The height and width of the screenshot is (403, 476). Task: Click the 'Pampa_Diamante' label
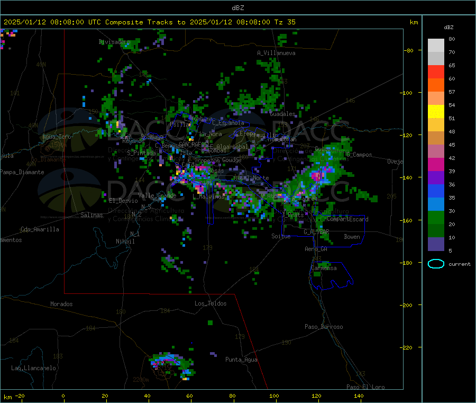click(22, 172)
